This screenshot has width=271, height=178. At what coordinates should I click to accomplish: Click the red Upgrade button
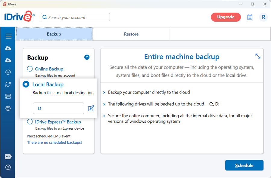click(x=226, y=17)
